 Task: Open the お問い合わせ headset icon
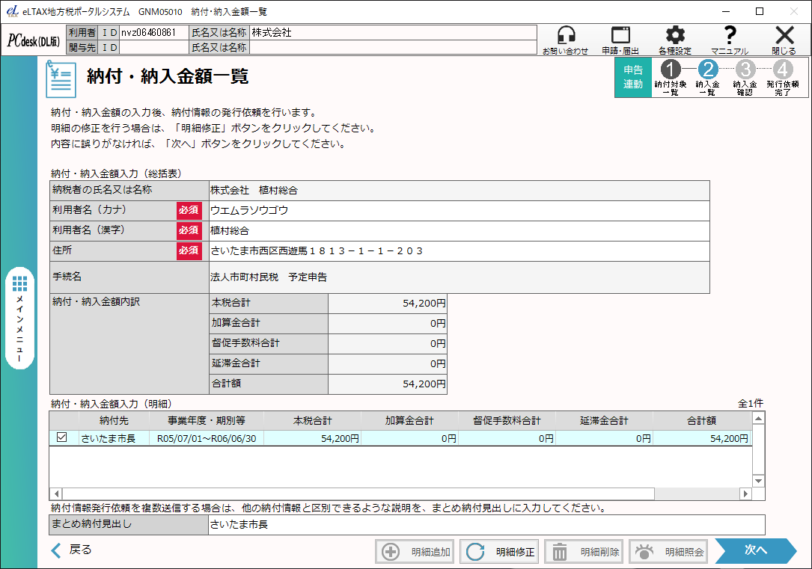[566, 40]
